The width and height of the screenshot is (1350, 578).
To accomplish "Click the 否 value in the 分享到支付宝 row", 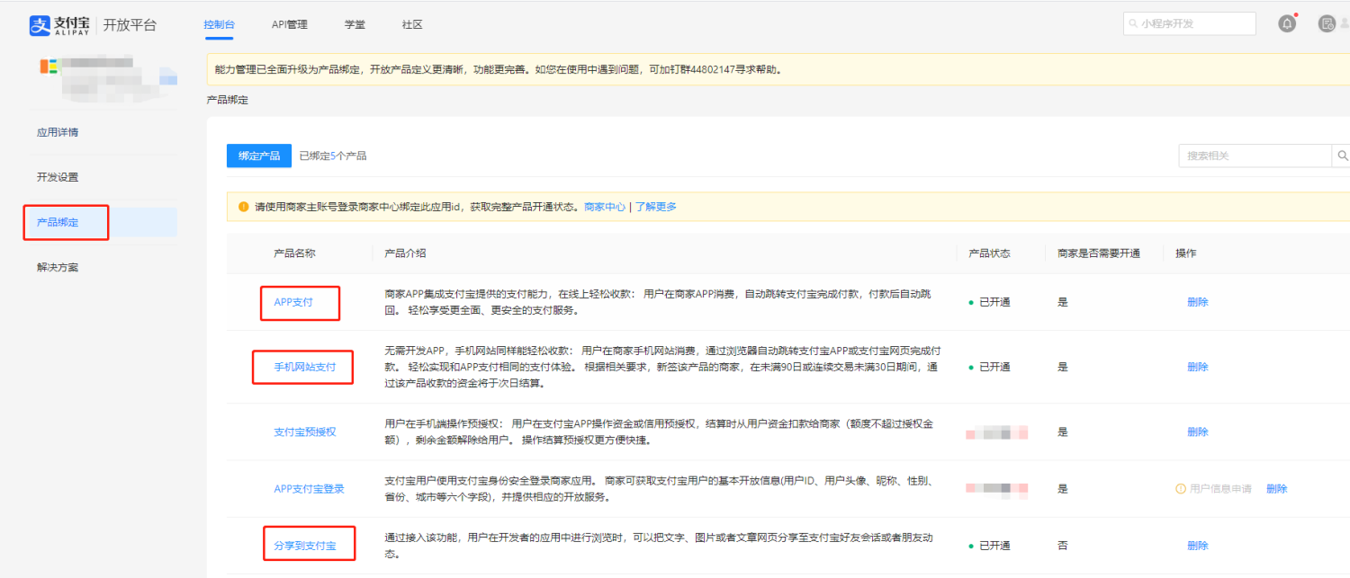I will [x=1063, y=546].
